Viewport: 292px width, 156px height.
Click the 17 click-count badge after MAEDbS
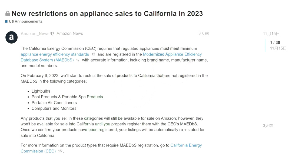click(78, 60)
